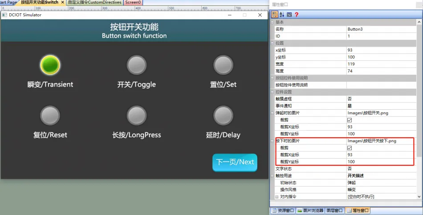Open the 自定义指令CustomDirectives tab
423x215 pixels.
(x=95, y=2)
